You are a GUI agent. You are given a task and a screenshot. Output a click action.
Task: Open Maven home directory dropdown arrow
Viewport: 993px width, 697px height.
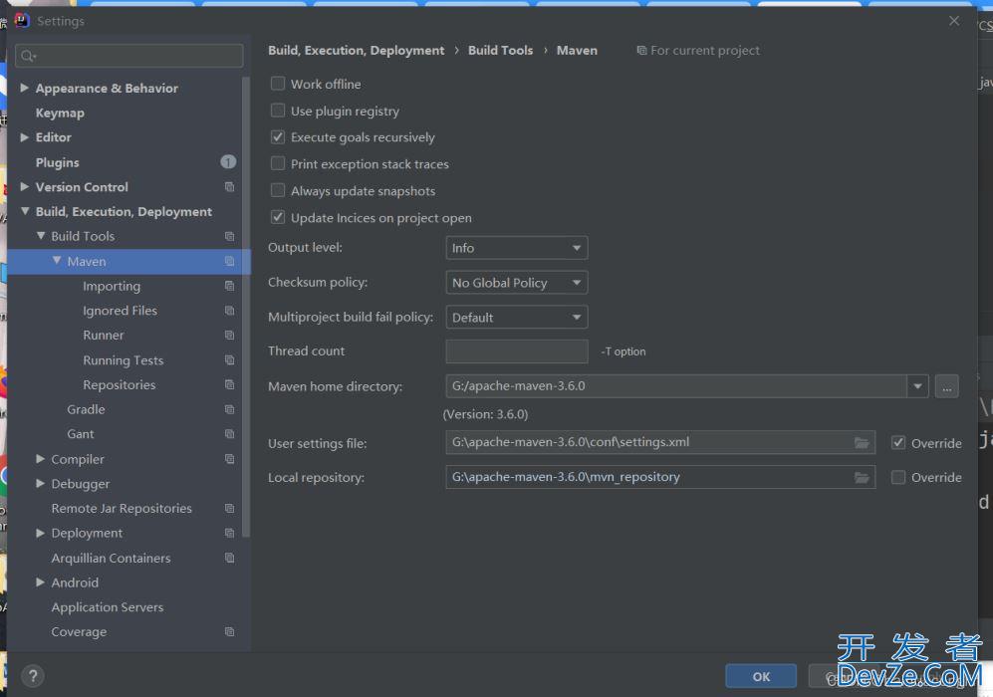coord(917,385)
